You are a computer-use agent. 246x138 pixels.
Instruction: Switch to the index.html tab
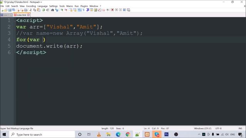click(22, 15)
